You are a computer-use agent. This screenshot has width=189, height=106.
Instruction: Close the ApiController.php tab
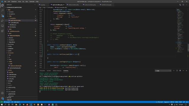(x=64, y=5)
